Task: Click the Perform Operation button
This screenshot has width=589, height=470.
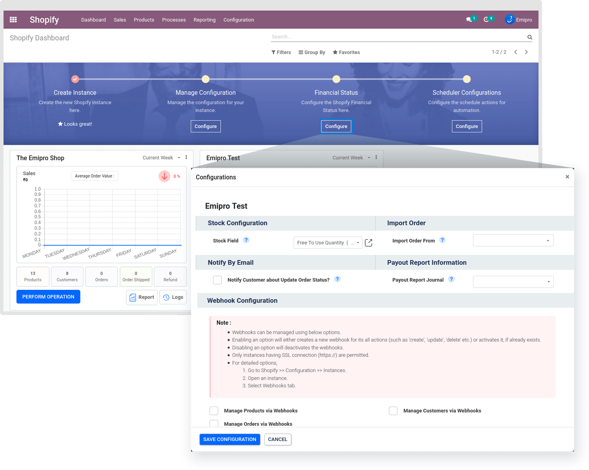Action: pyautogui.click(x=48, y=297)
